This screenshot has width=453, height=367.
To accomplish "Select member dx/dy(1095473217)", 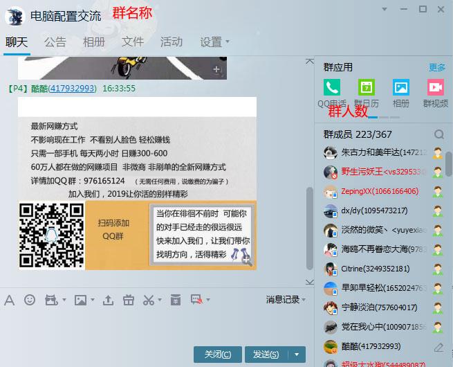I will pyautogui.click(x=383, y=211).
